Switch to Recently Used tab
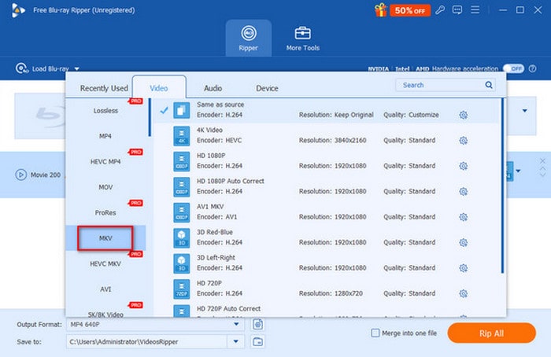Image resolution: width=551 pixels, height=357 pixels. click(x=104, y=88)
